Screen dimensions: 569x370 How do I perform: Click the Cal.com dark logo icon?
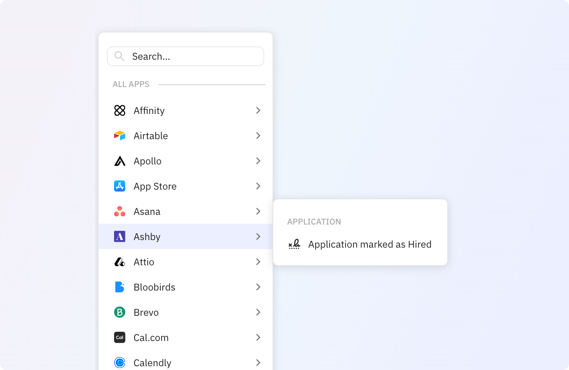pyautogui.click(x=120, y=338)
